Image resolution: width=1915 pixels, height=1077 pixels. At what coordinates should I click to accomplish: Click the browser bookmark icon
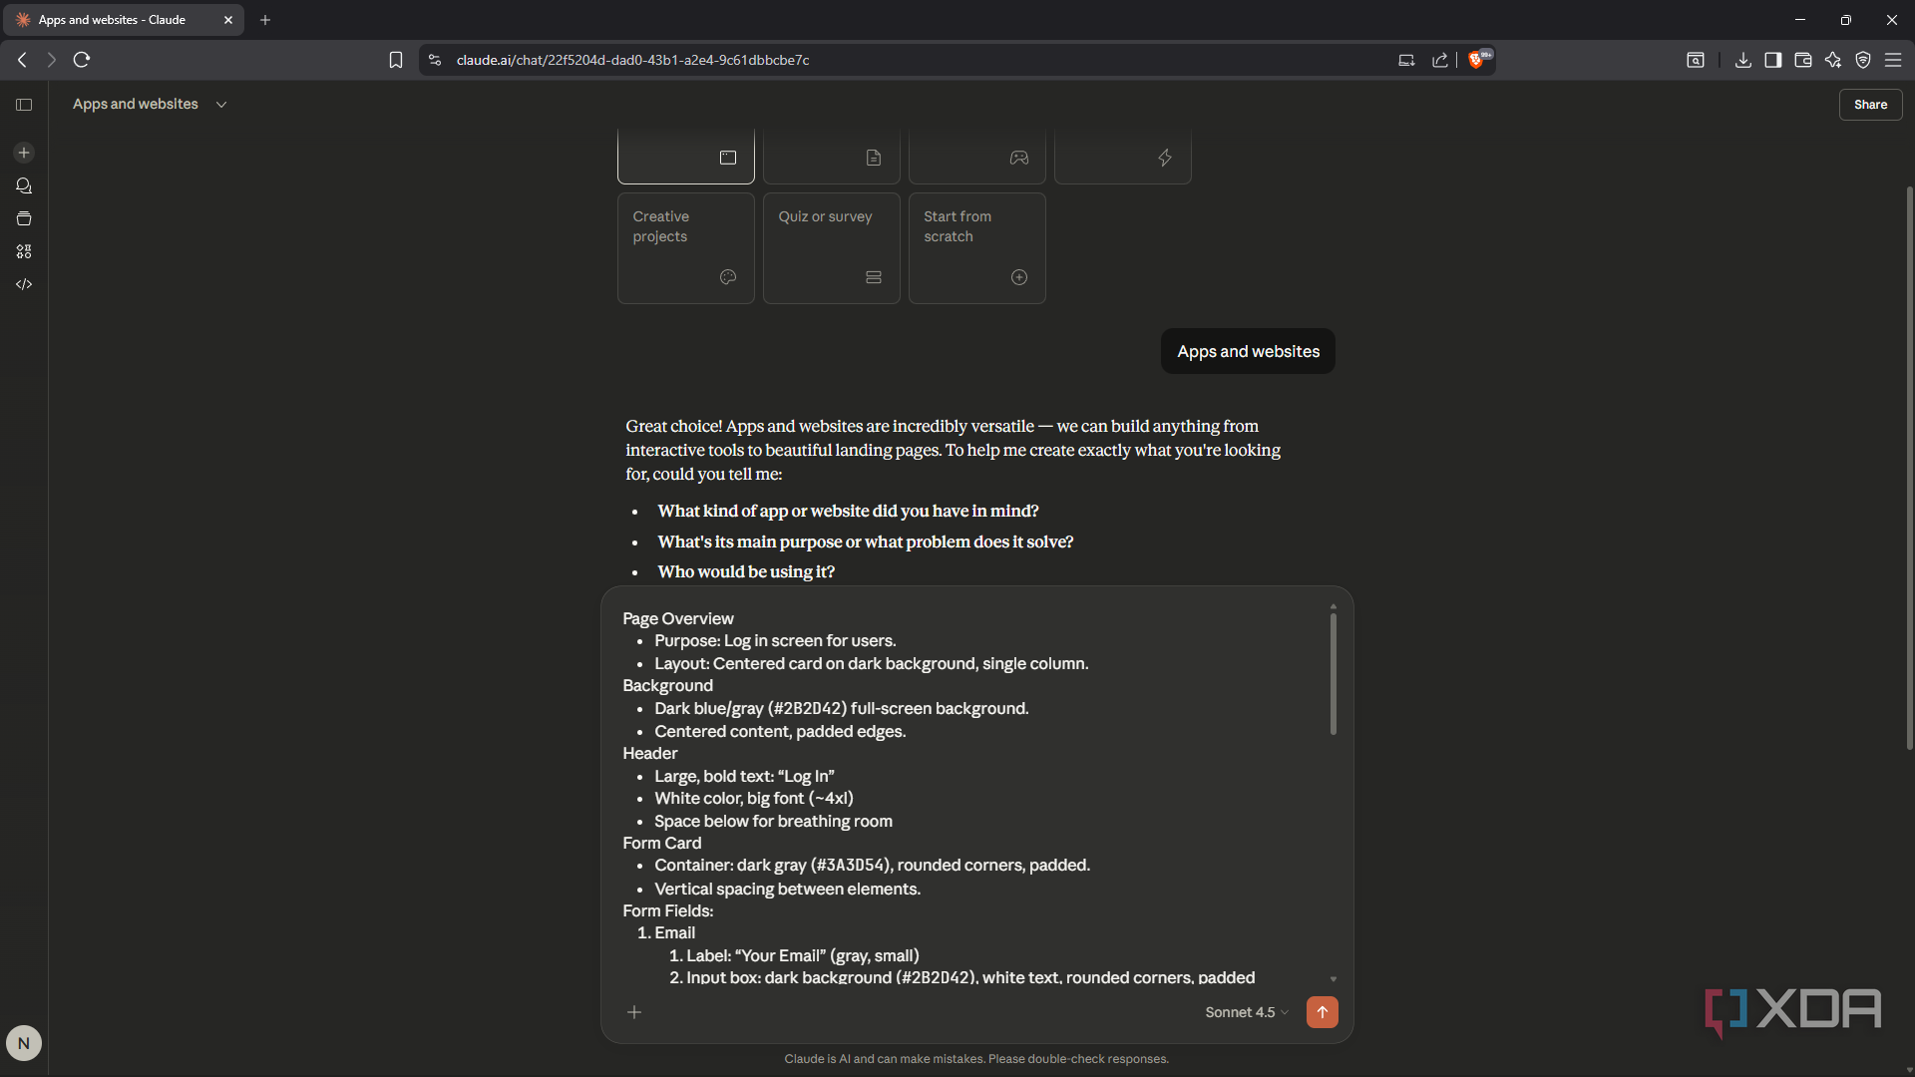pos(396,60)
